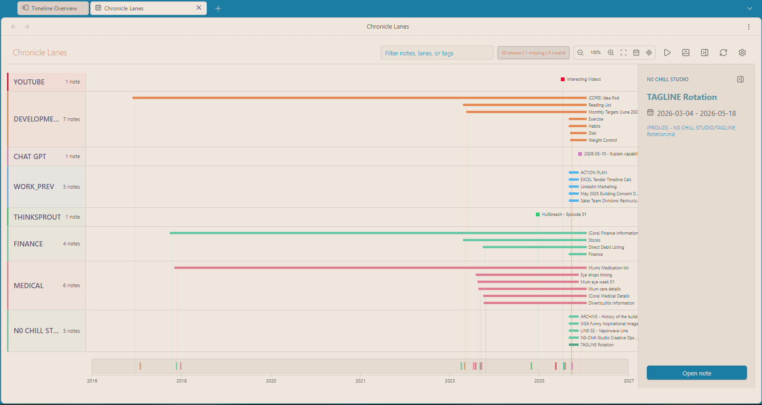Image resolution: width=762 pixels, height=405 pixels.
Task: Select the Habits note label
Action: click(595, 126)
